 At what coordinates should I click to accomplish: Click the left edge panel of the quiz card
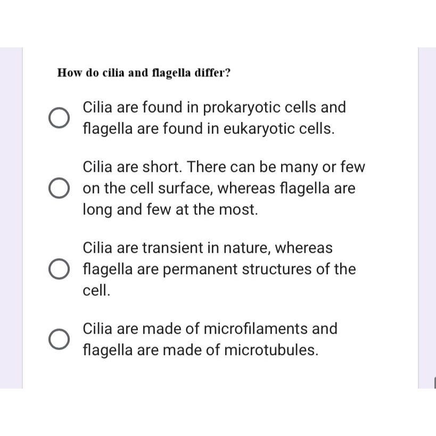pos(11,213)
